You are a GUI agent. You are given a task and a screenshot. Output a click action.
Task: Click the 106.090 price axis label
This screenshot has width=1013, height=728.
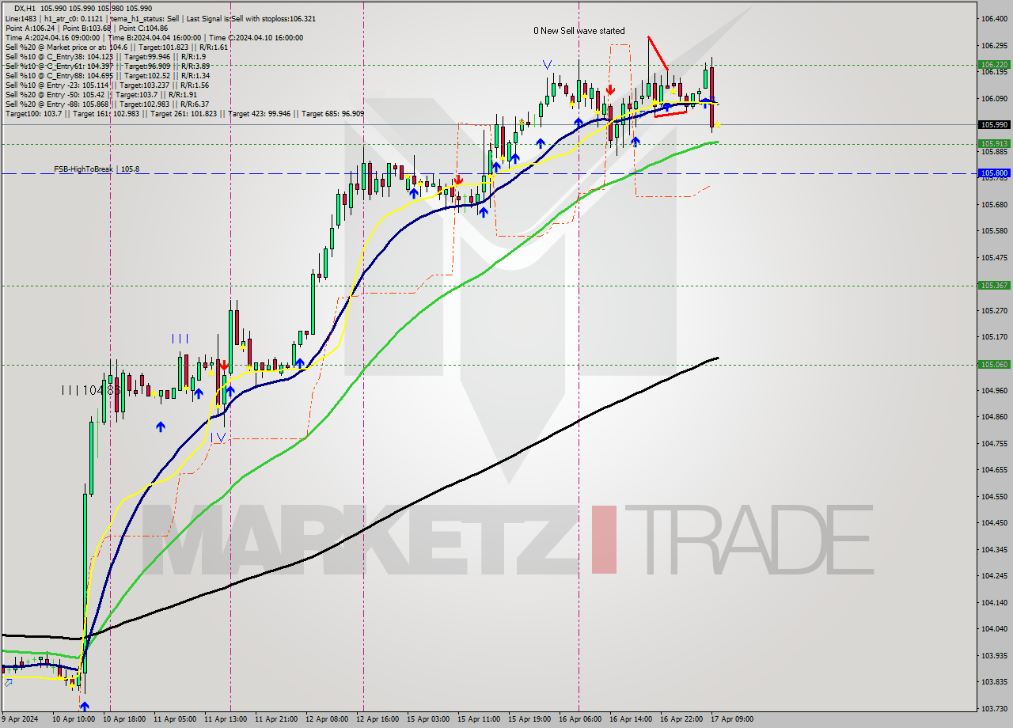(994, 98)
